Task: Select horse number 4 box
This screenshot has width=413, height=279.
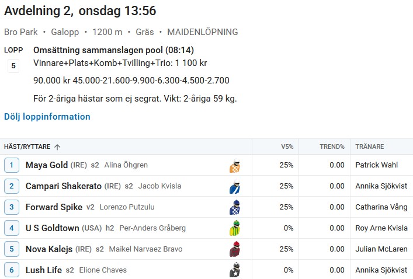Action: pyautogui.click(x=12, y=228)
